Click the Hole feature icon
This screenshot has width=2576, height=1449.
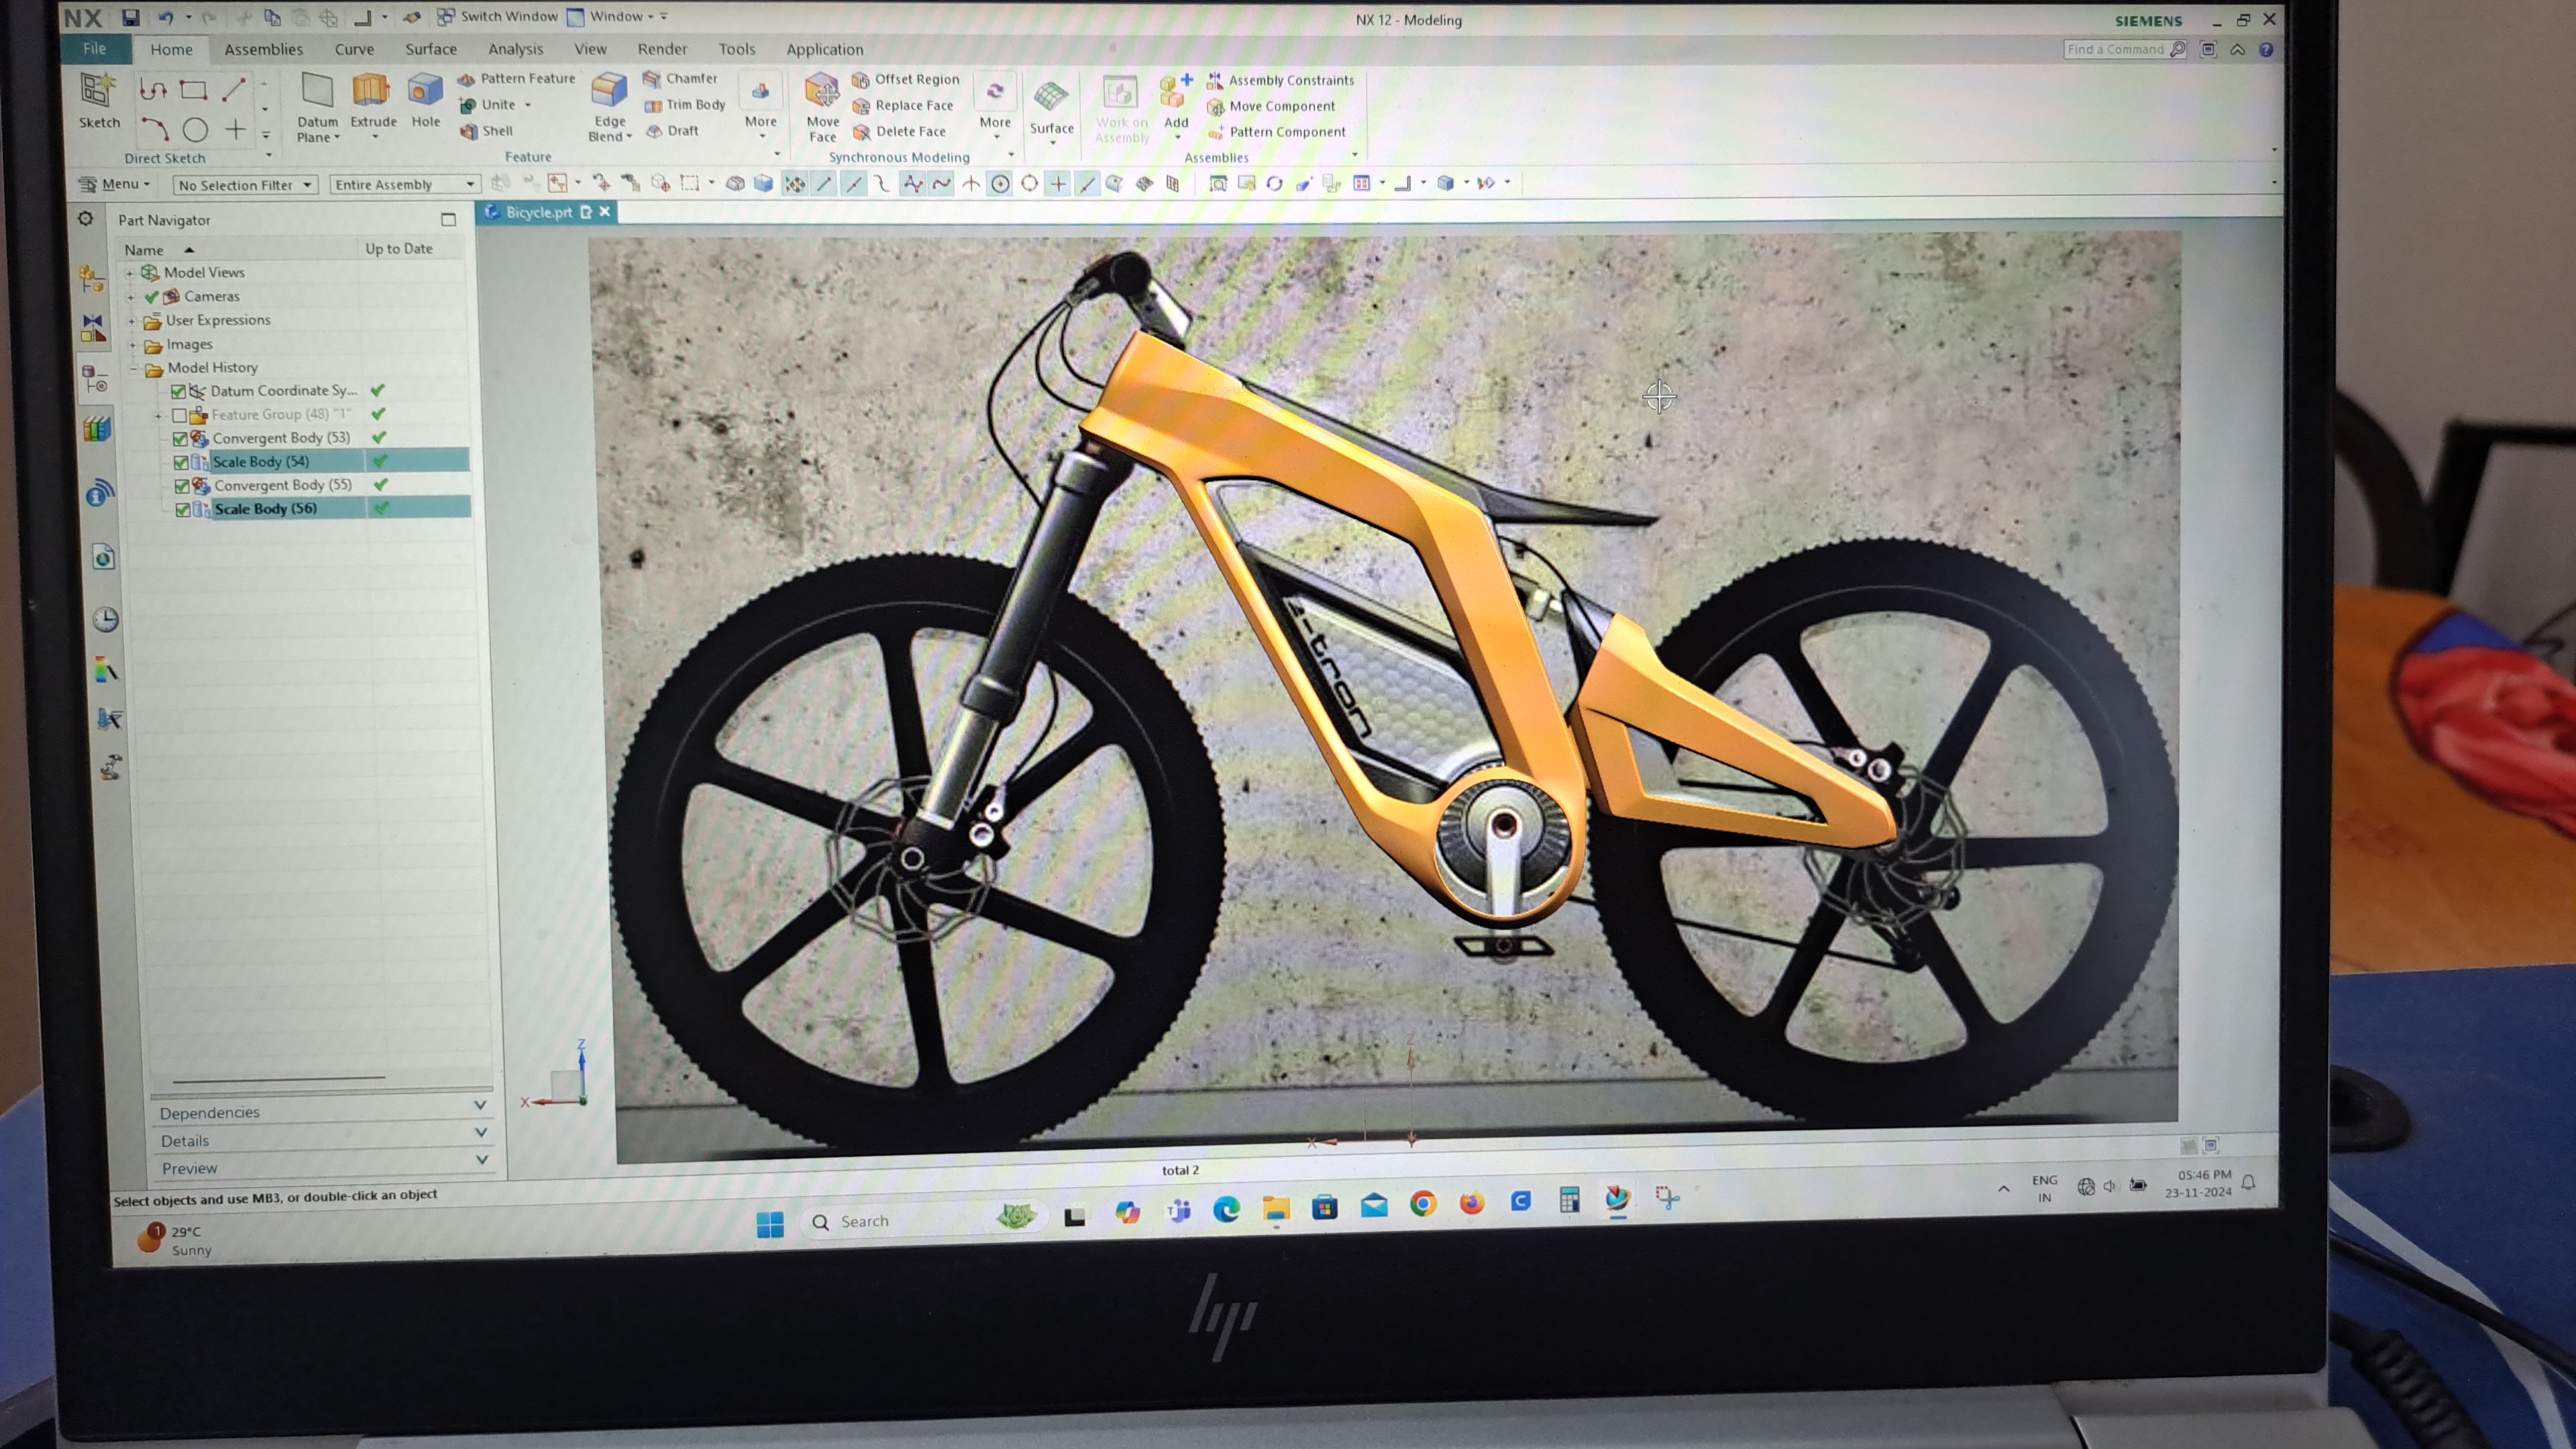click(425, 92)
